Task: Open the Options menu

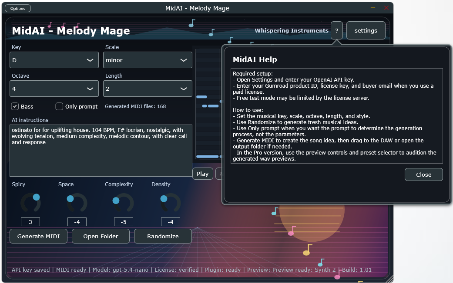Action: tap(17, 8)
